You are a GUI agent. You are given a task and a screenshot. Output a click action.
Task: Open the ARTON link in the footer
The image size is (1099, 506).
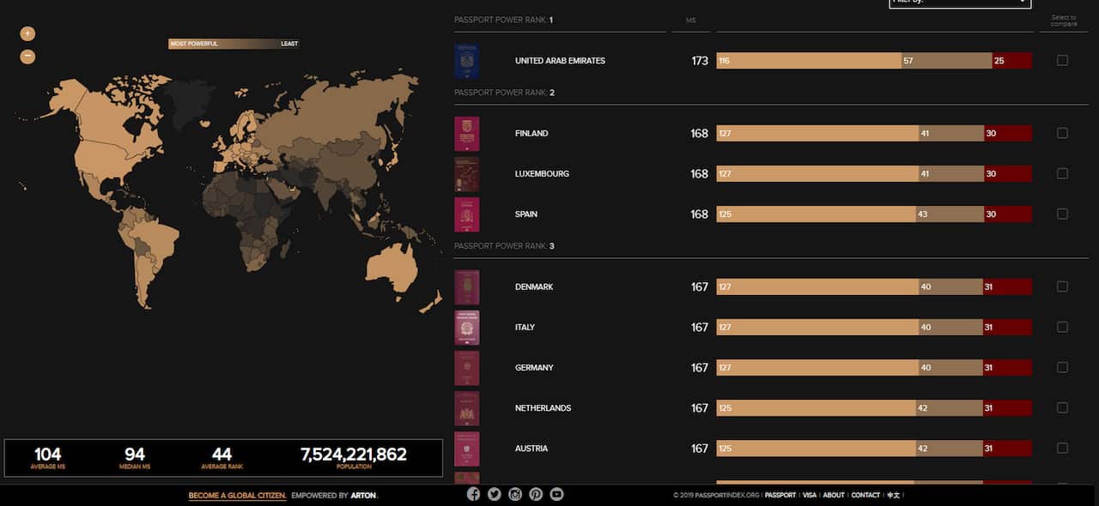click(362, 495)
